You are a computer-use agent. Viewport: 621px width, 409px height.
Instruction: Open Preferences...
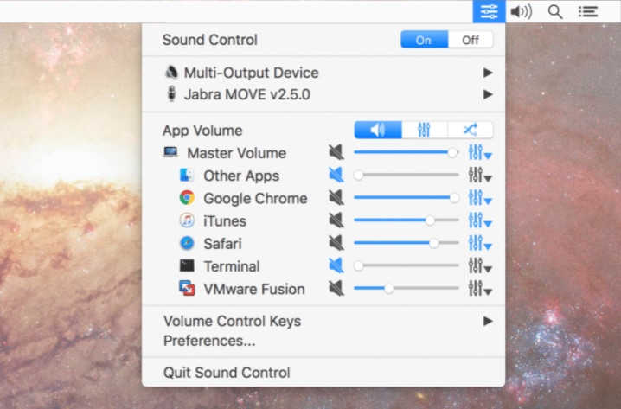209,341
